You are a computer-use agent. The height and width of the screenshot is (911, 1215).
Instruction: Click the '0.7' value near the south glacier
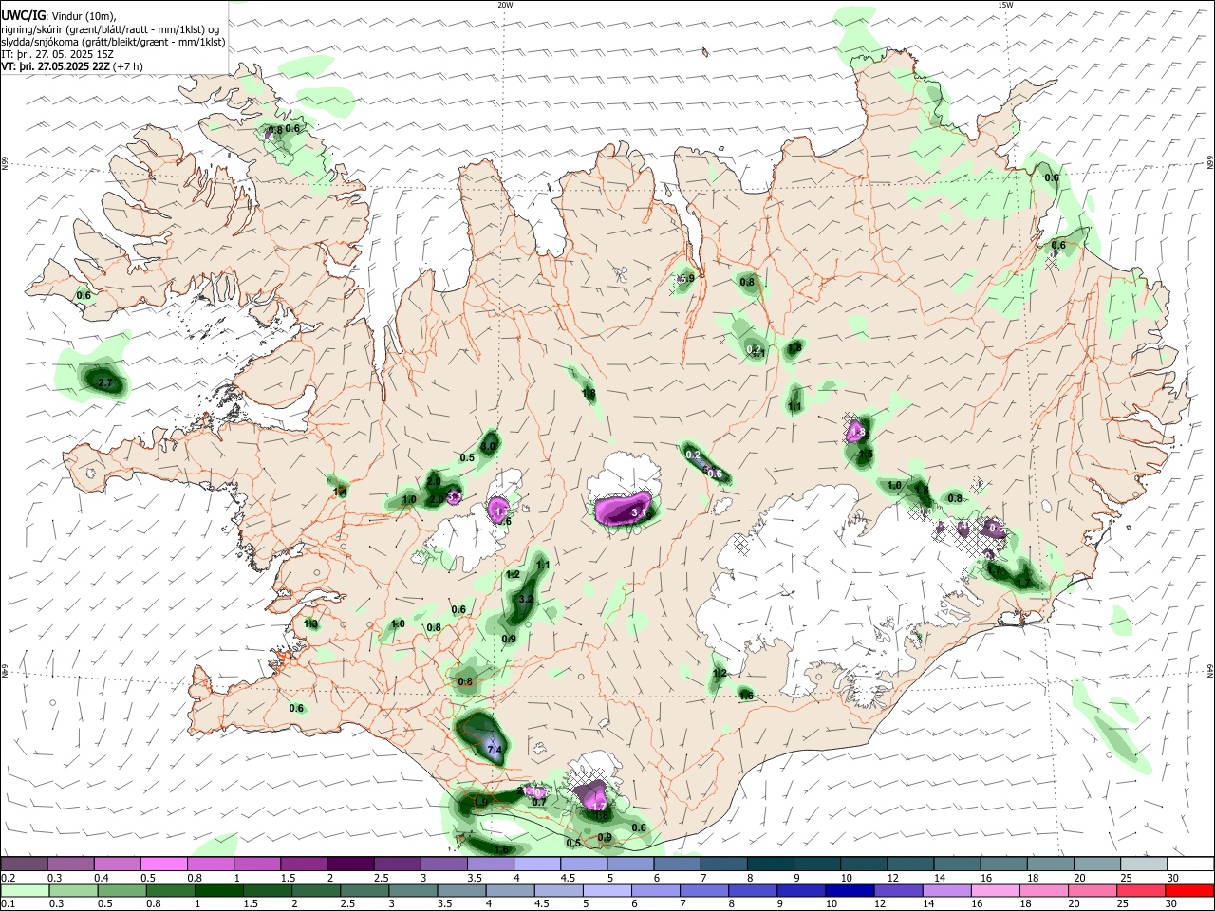(x=539, y=802)
